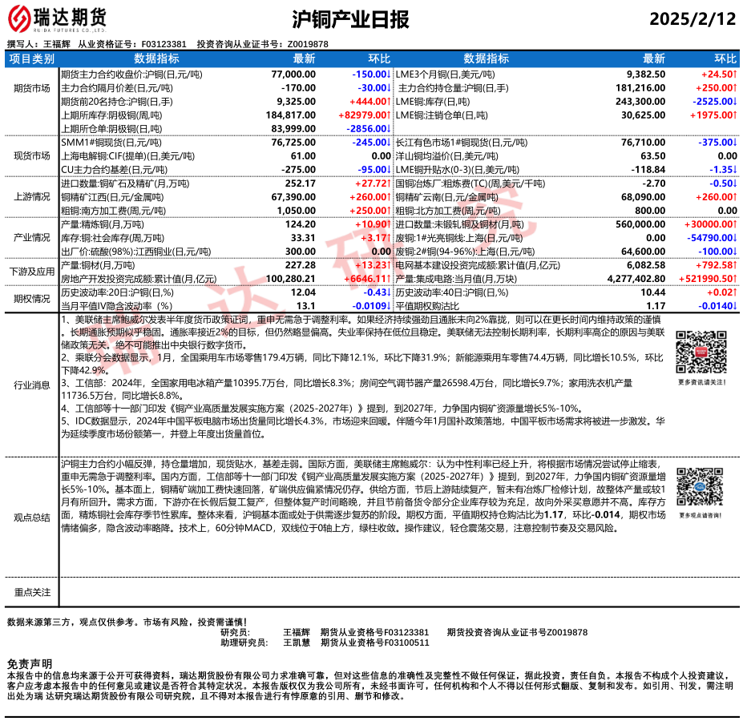Click the report date 2025/2/12
743x721 pixels.
(693, 19)
